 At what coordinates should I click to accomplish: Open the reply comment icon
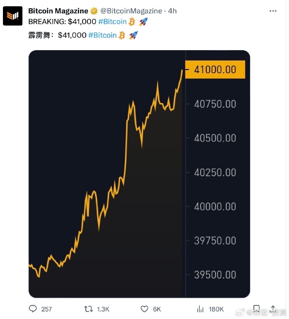coord(33,309)
